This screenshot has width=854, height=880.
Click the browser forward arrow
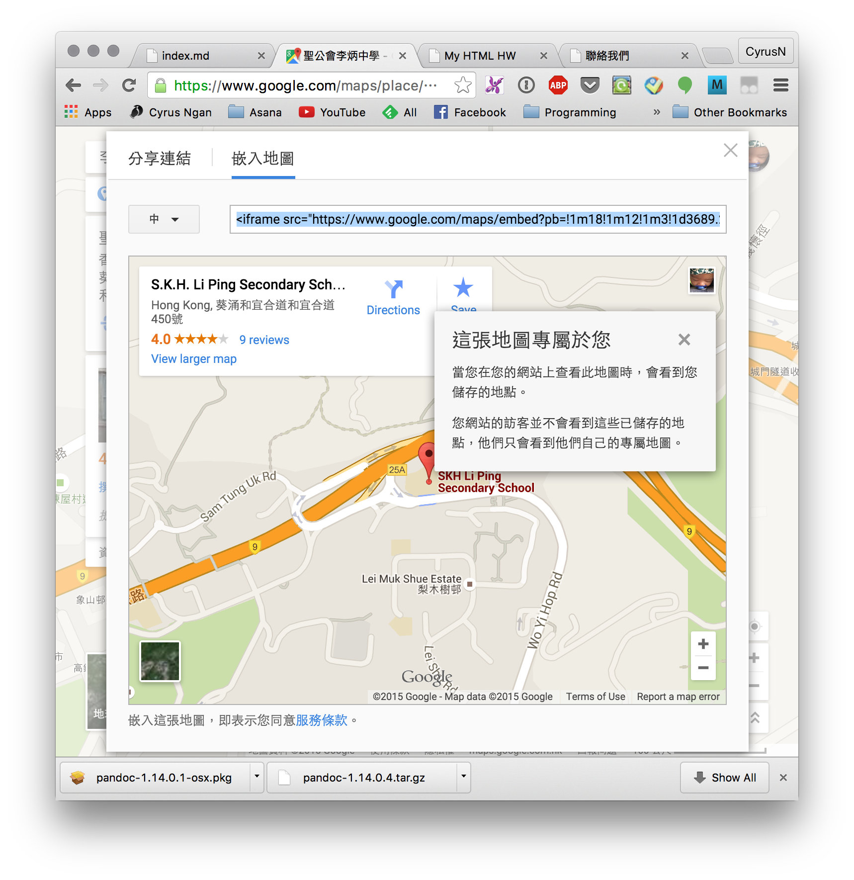click(x=100, y=86)
